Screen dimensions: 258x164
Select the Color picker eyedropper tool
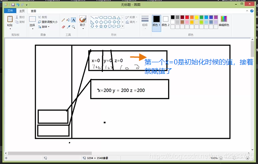[68, 27]
